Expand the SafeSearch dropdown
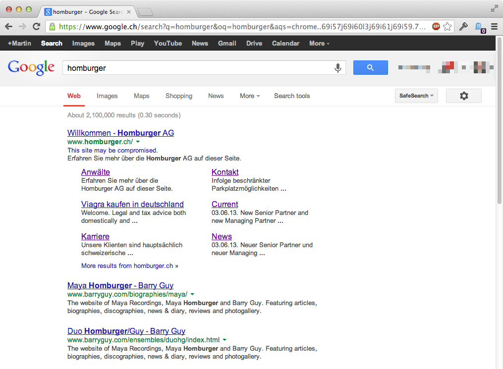Screen dimensions: 503x369 416,96
